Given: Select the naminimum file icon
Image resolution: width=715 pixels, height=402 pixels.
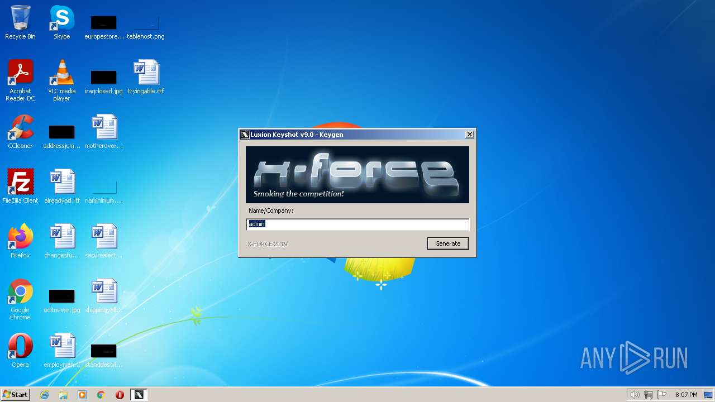Looking at the screenshot, I should 104,190.
